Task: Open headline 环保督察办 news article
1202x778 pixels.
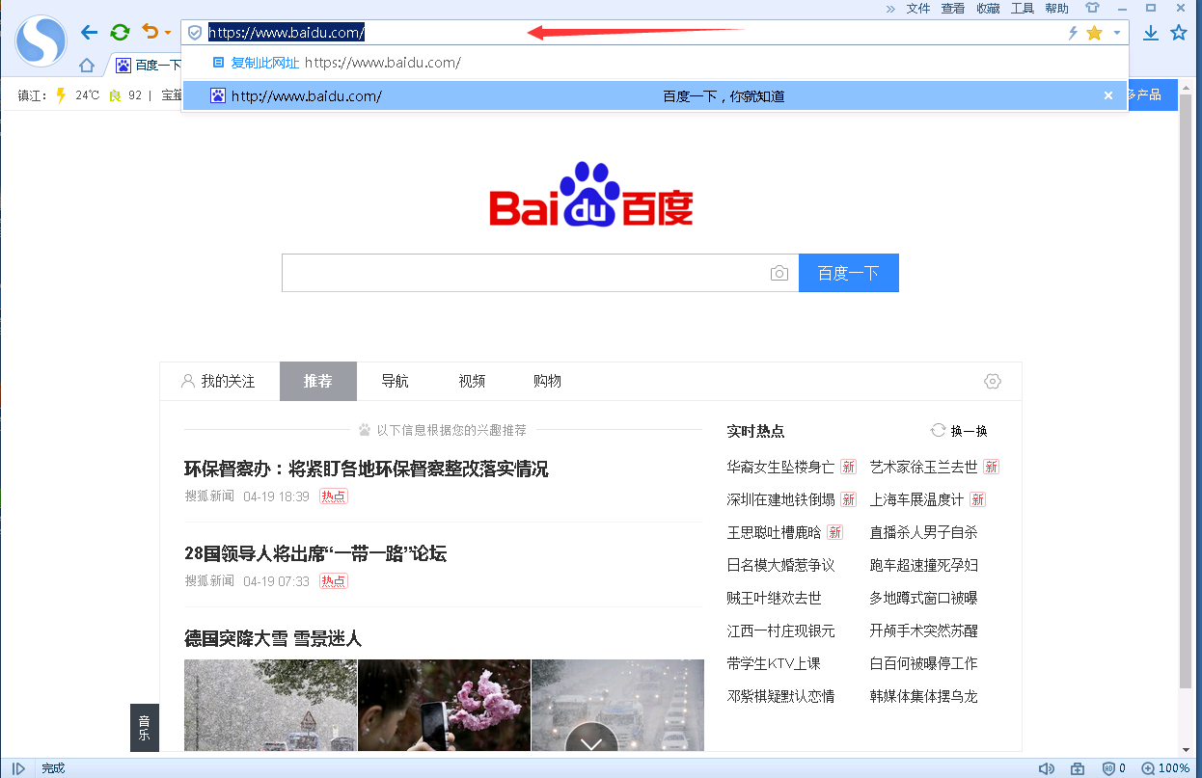Action: (367, 469)
